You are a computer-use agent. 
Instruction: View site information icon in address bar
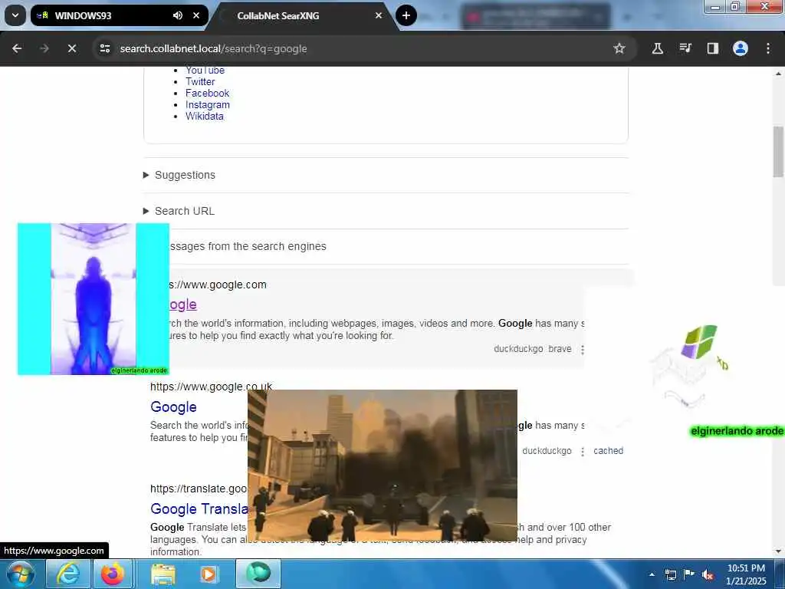click(x=104, y=48)
